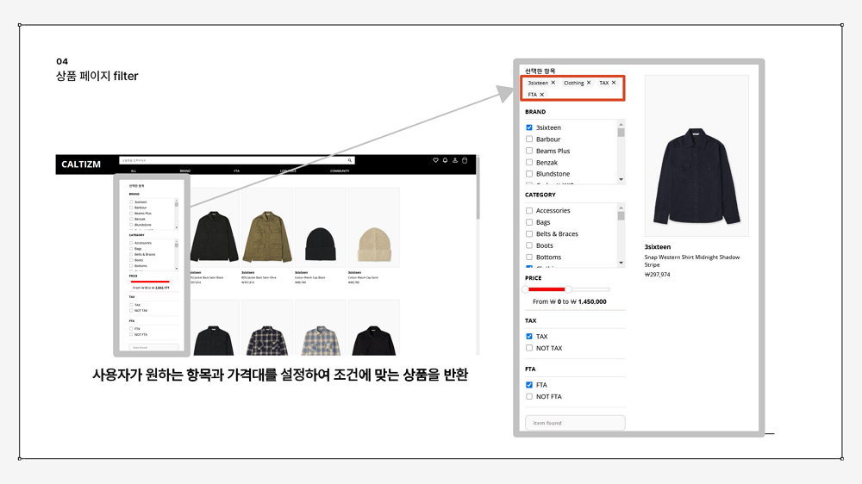The height and width of the screenshot is (484, 862).
Task: Click the up arrow of enlarged BRAND list
Action: click(x=622, y=124)
